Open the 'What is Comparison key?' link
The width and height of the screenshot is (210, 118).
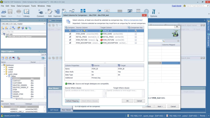tap(133, 20)
